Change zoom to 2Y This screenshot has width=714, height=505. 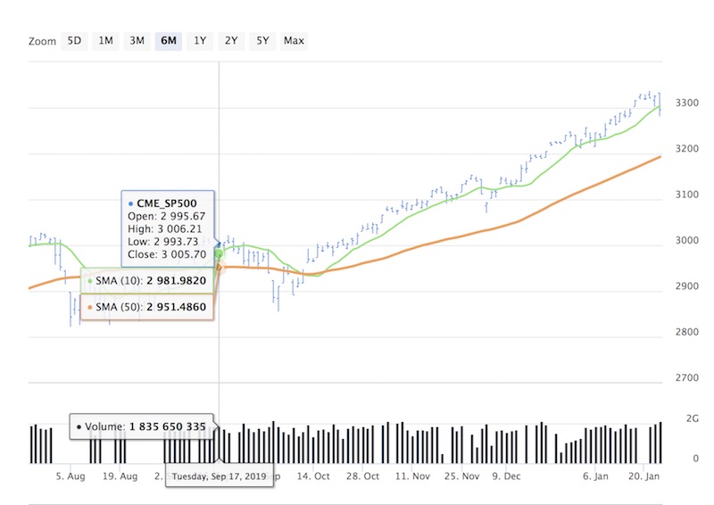[x=231, y=40]
